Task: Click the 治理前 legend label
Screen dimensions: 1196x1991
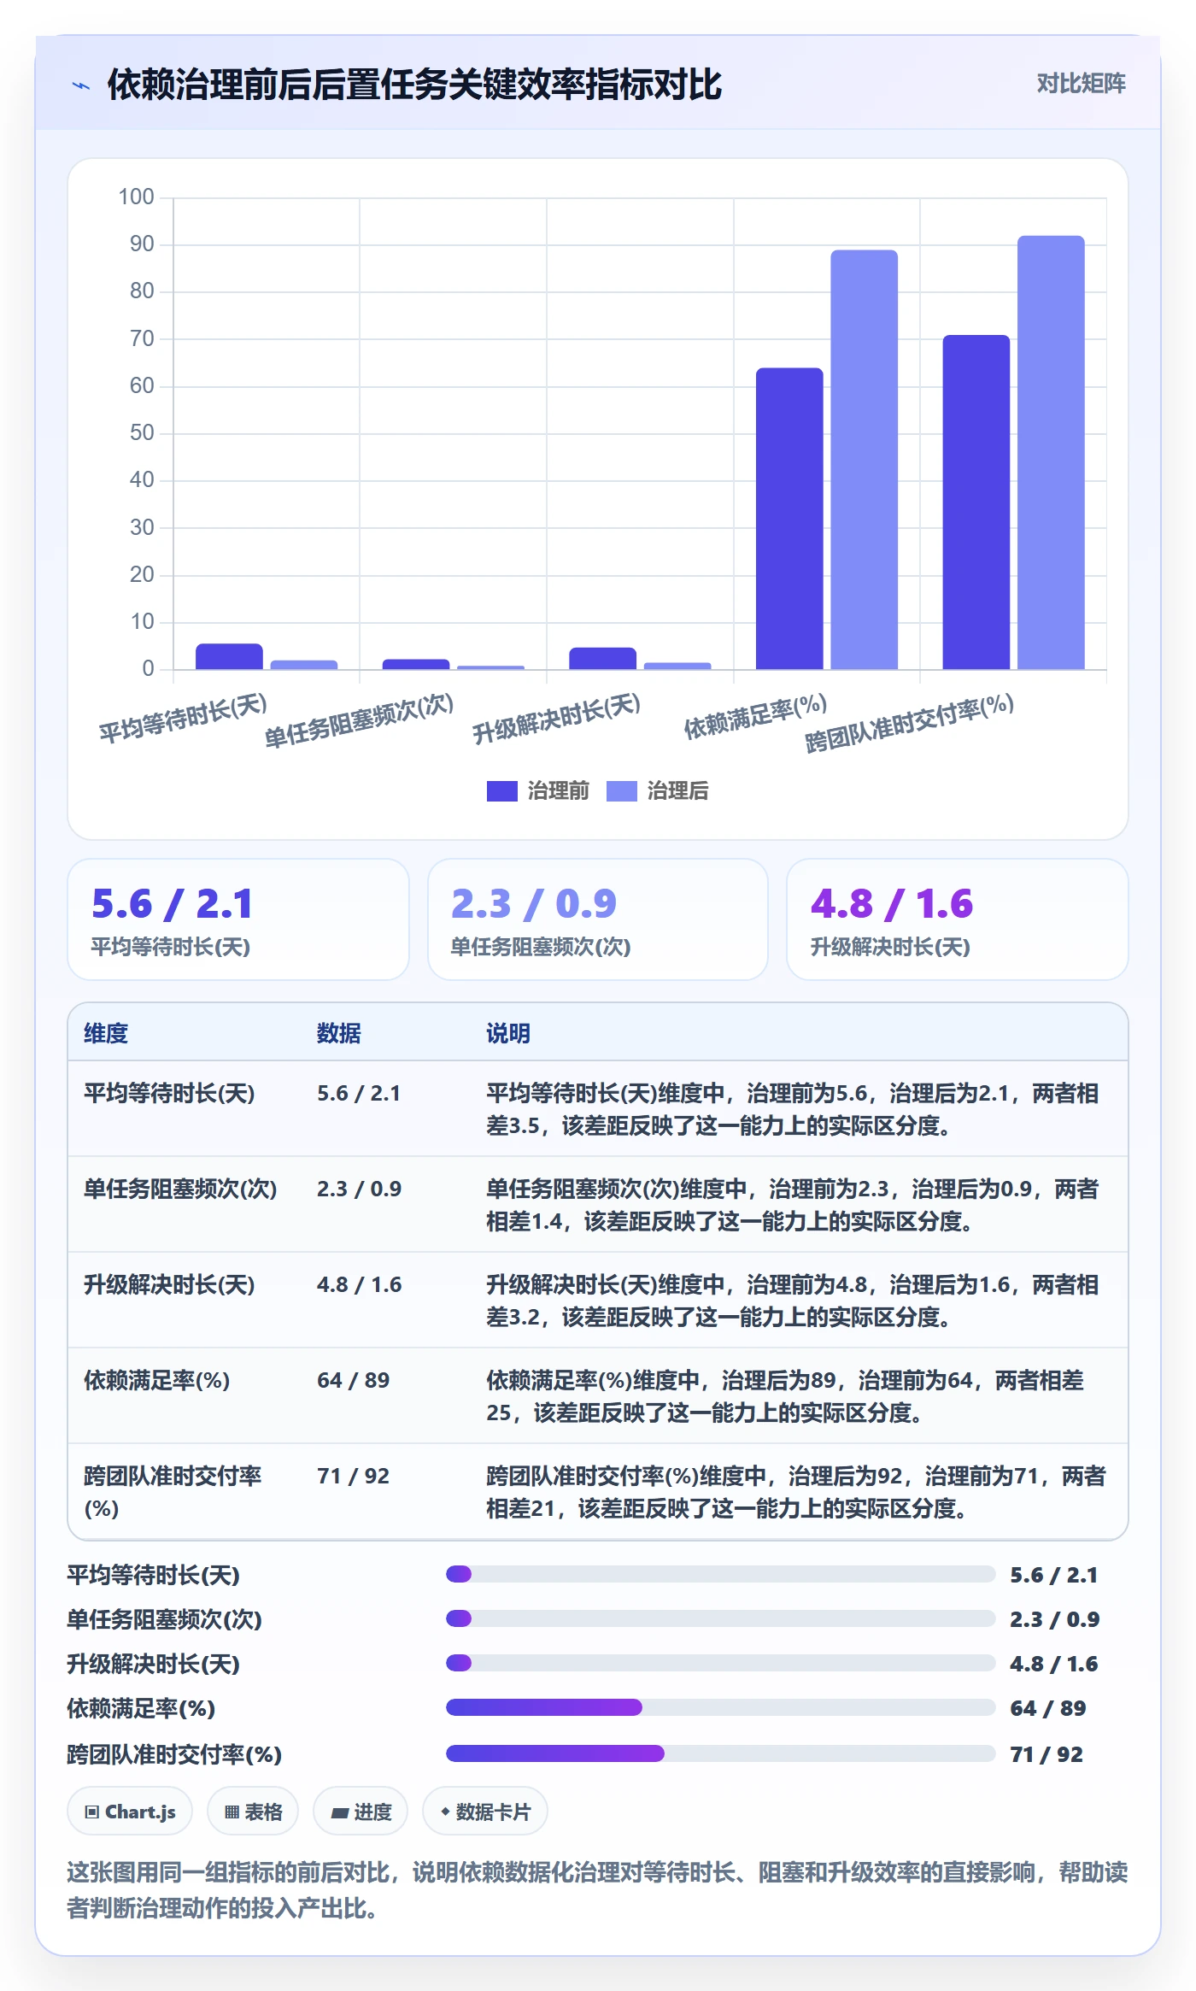Action: [558, 791]
